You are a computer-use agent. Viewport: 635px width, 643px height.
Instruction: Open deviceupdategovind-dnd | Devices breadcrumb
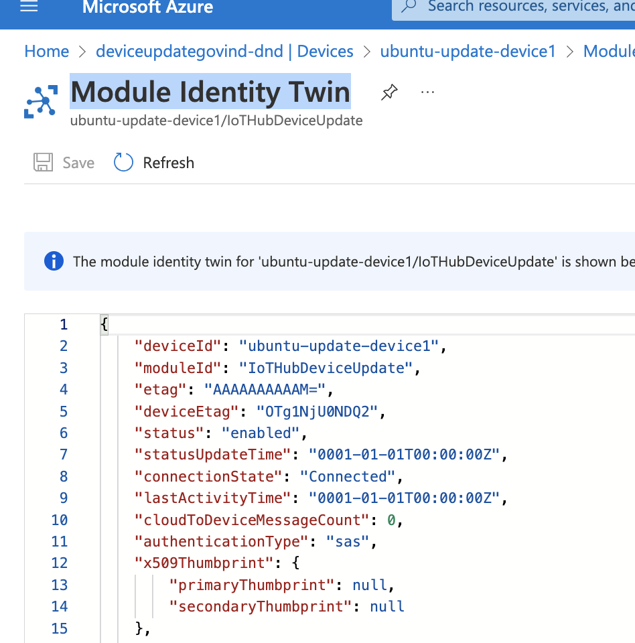224,52
